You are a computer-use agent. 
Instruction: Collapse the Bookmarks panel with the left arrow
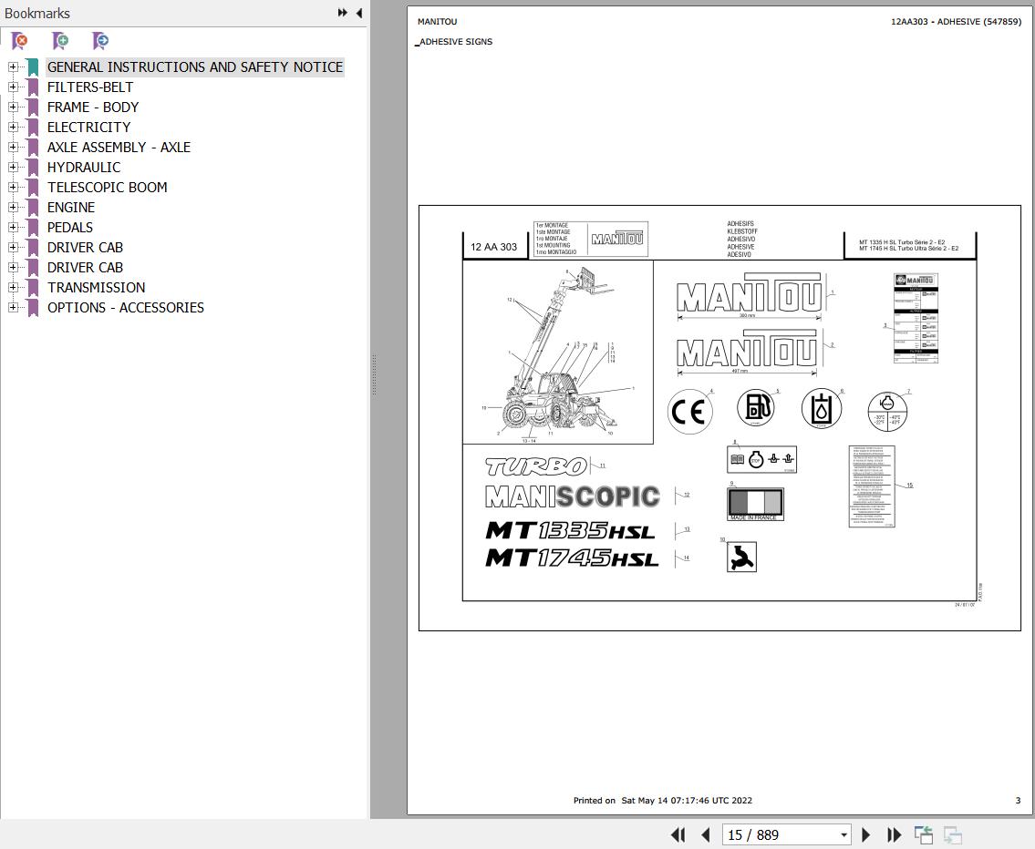359,13
